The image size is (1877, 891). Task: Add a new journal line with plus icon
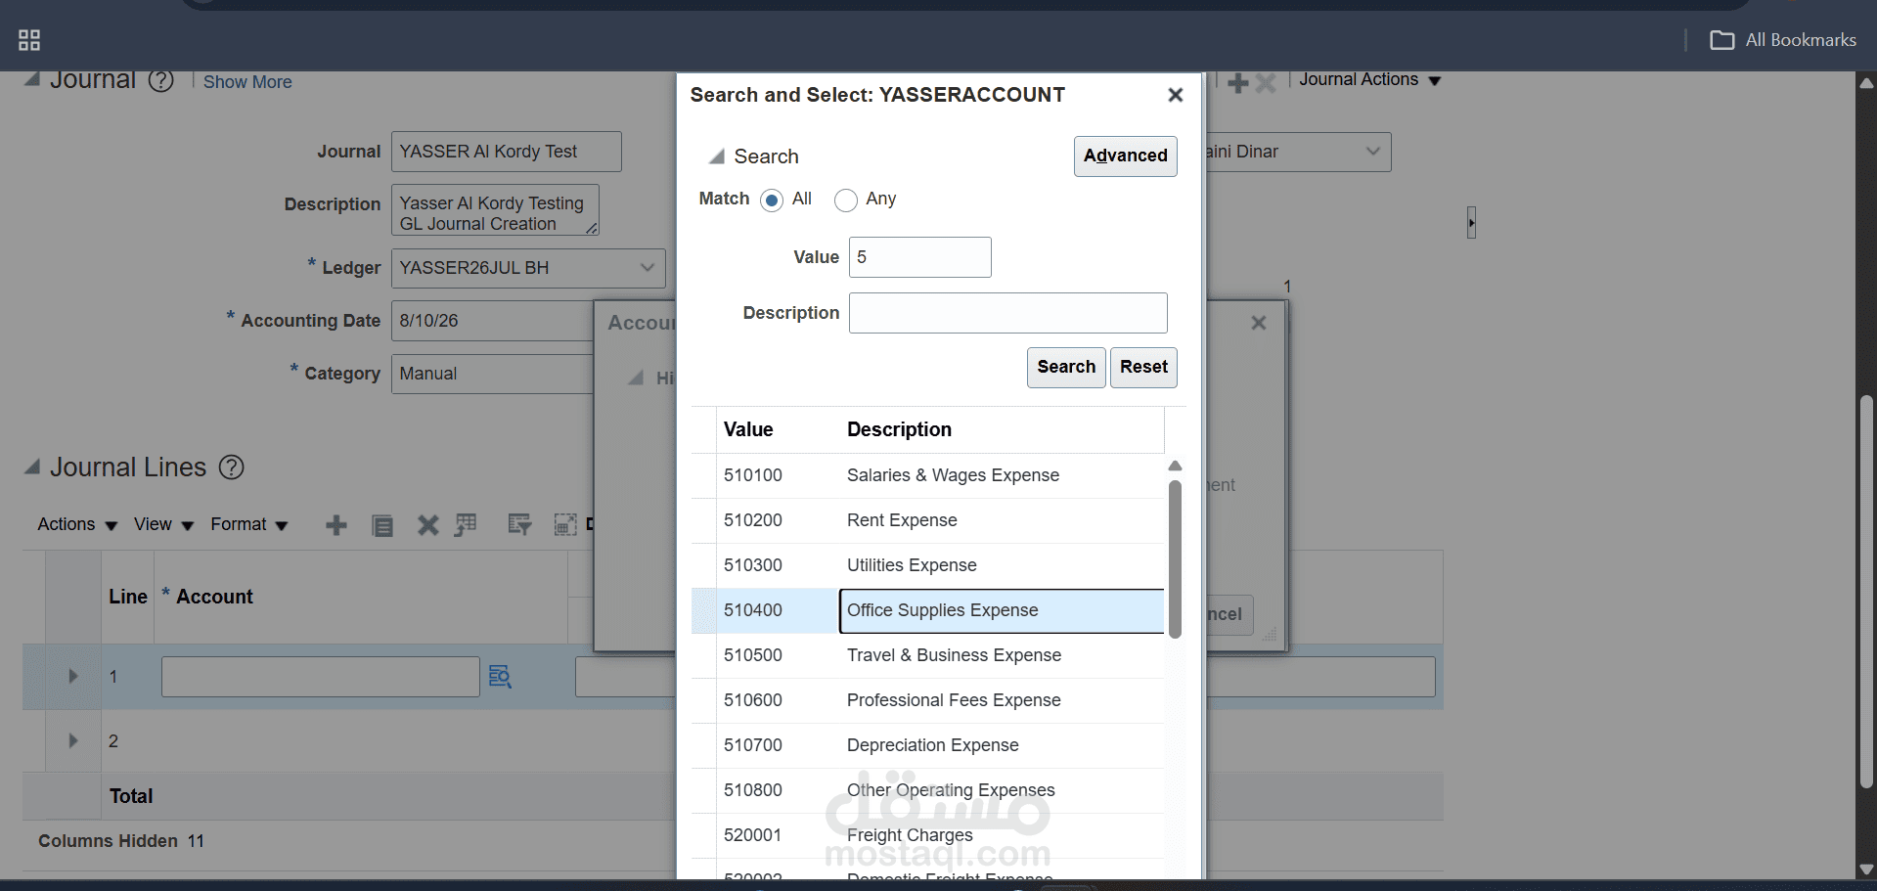point(336,525)
